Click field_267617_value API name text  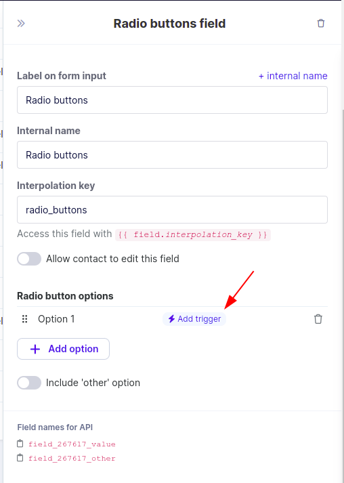coord(72,444)
